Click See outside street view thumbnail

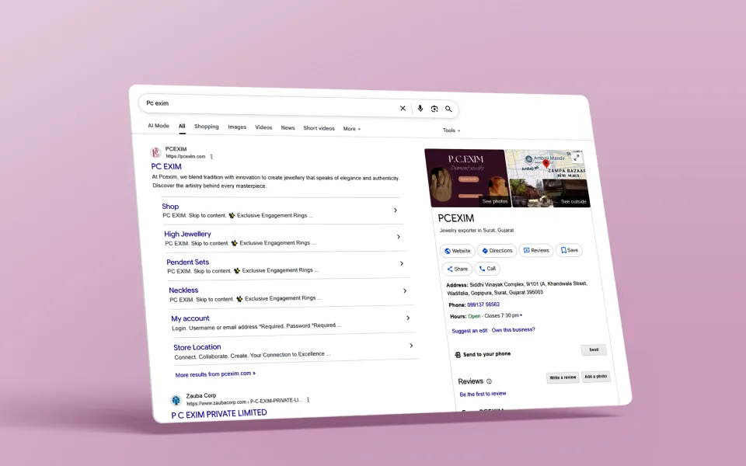click(x=550, y=193)
